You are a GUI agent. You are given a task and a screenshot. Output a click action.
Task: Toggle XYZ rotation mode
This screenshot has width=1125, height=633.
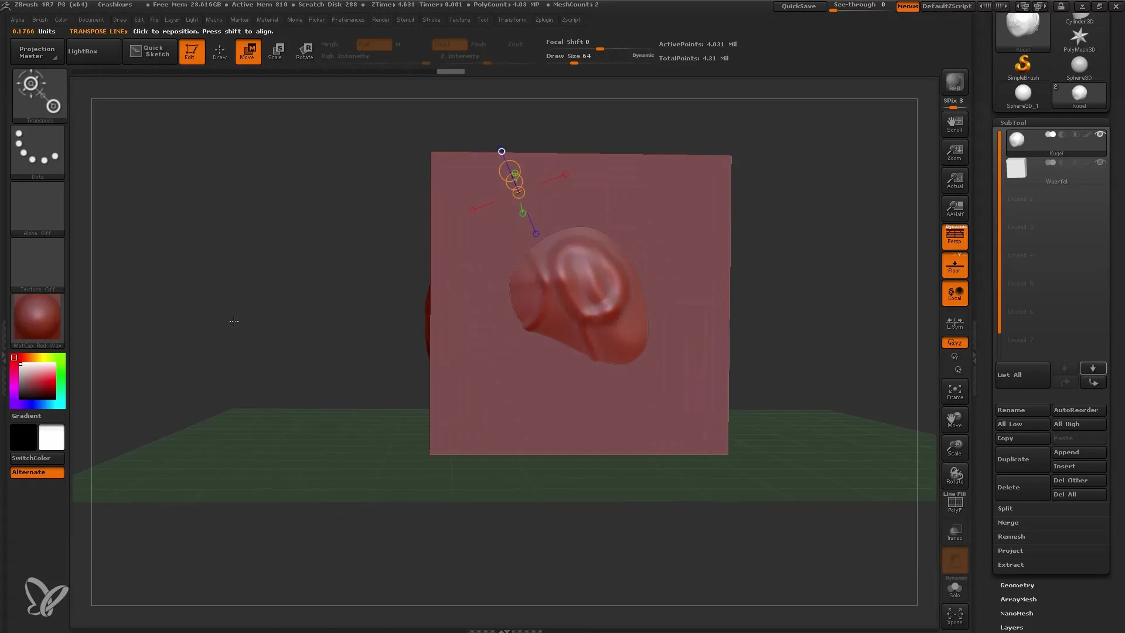pos(954,342)
